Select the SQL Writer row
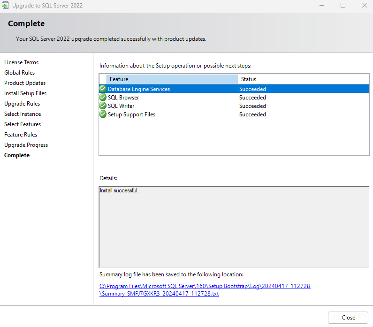The width and height of the screenshot is (373, 327). [234, 106]
